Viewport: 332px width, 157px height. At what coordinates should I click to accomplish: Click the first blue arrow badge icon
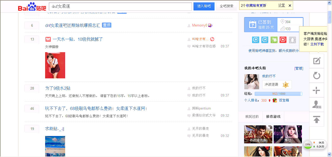click(x=255, y=40)
